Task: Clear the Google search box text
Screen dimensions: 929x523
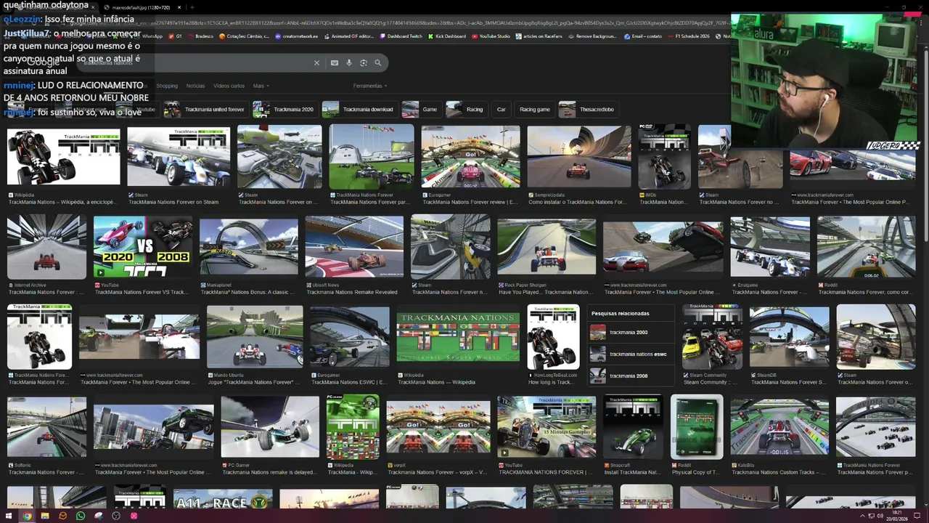Action: (x=316, y=63)
